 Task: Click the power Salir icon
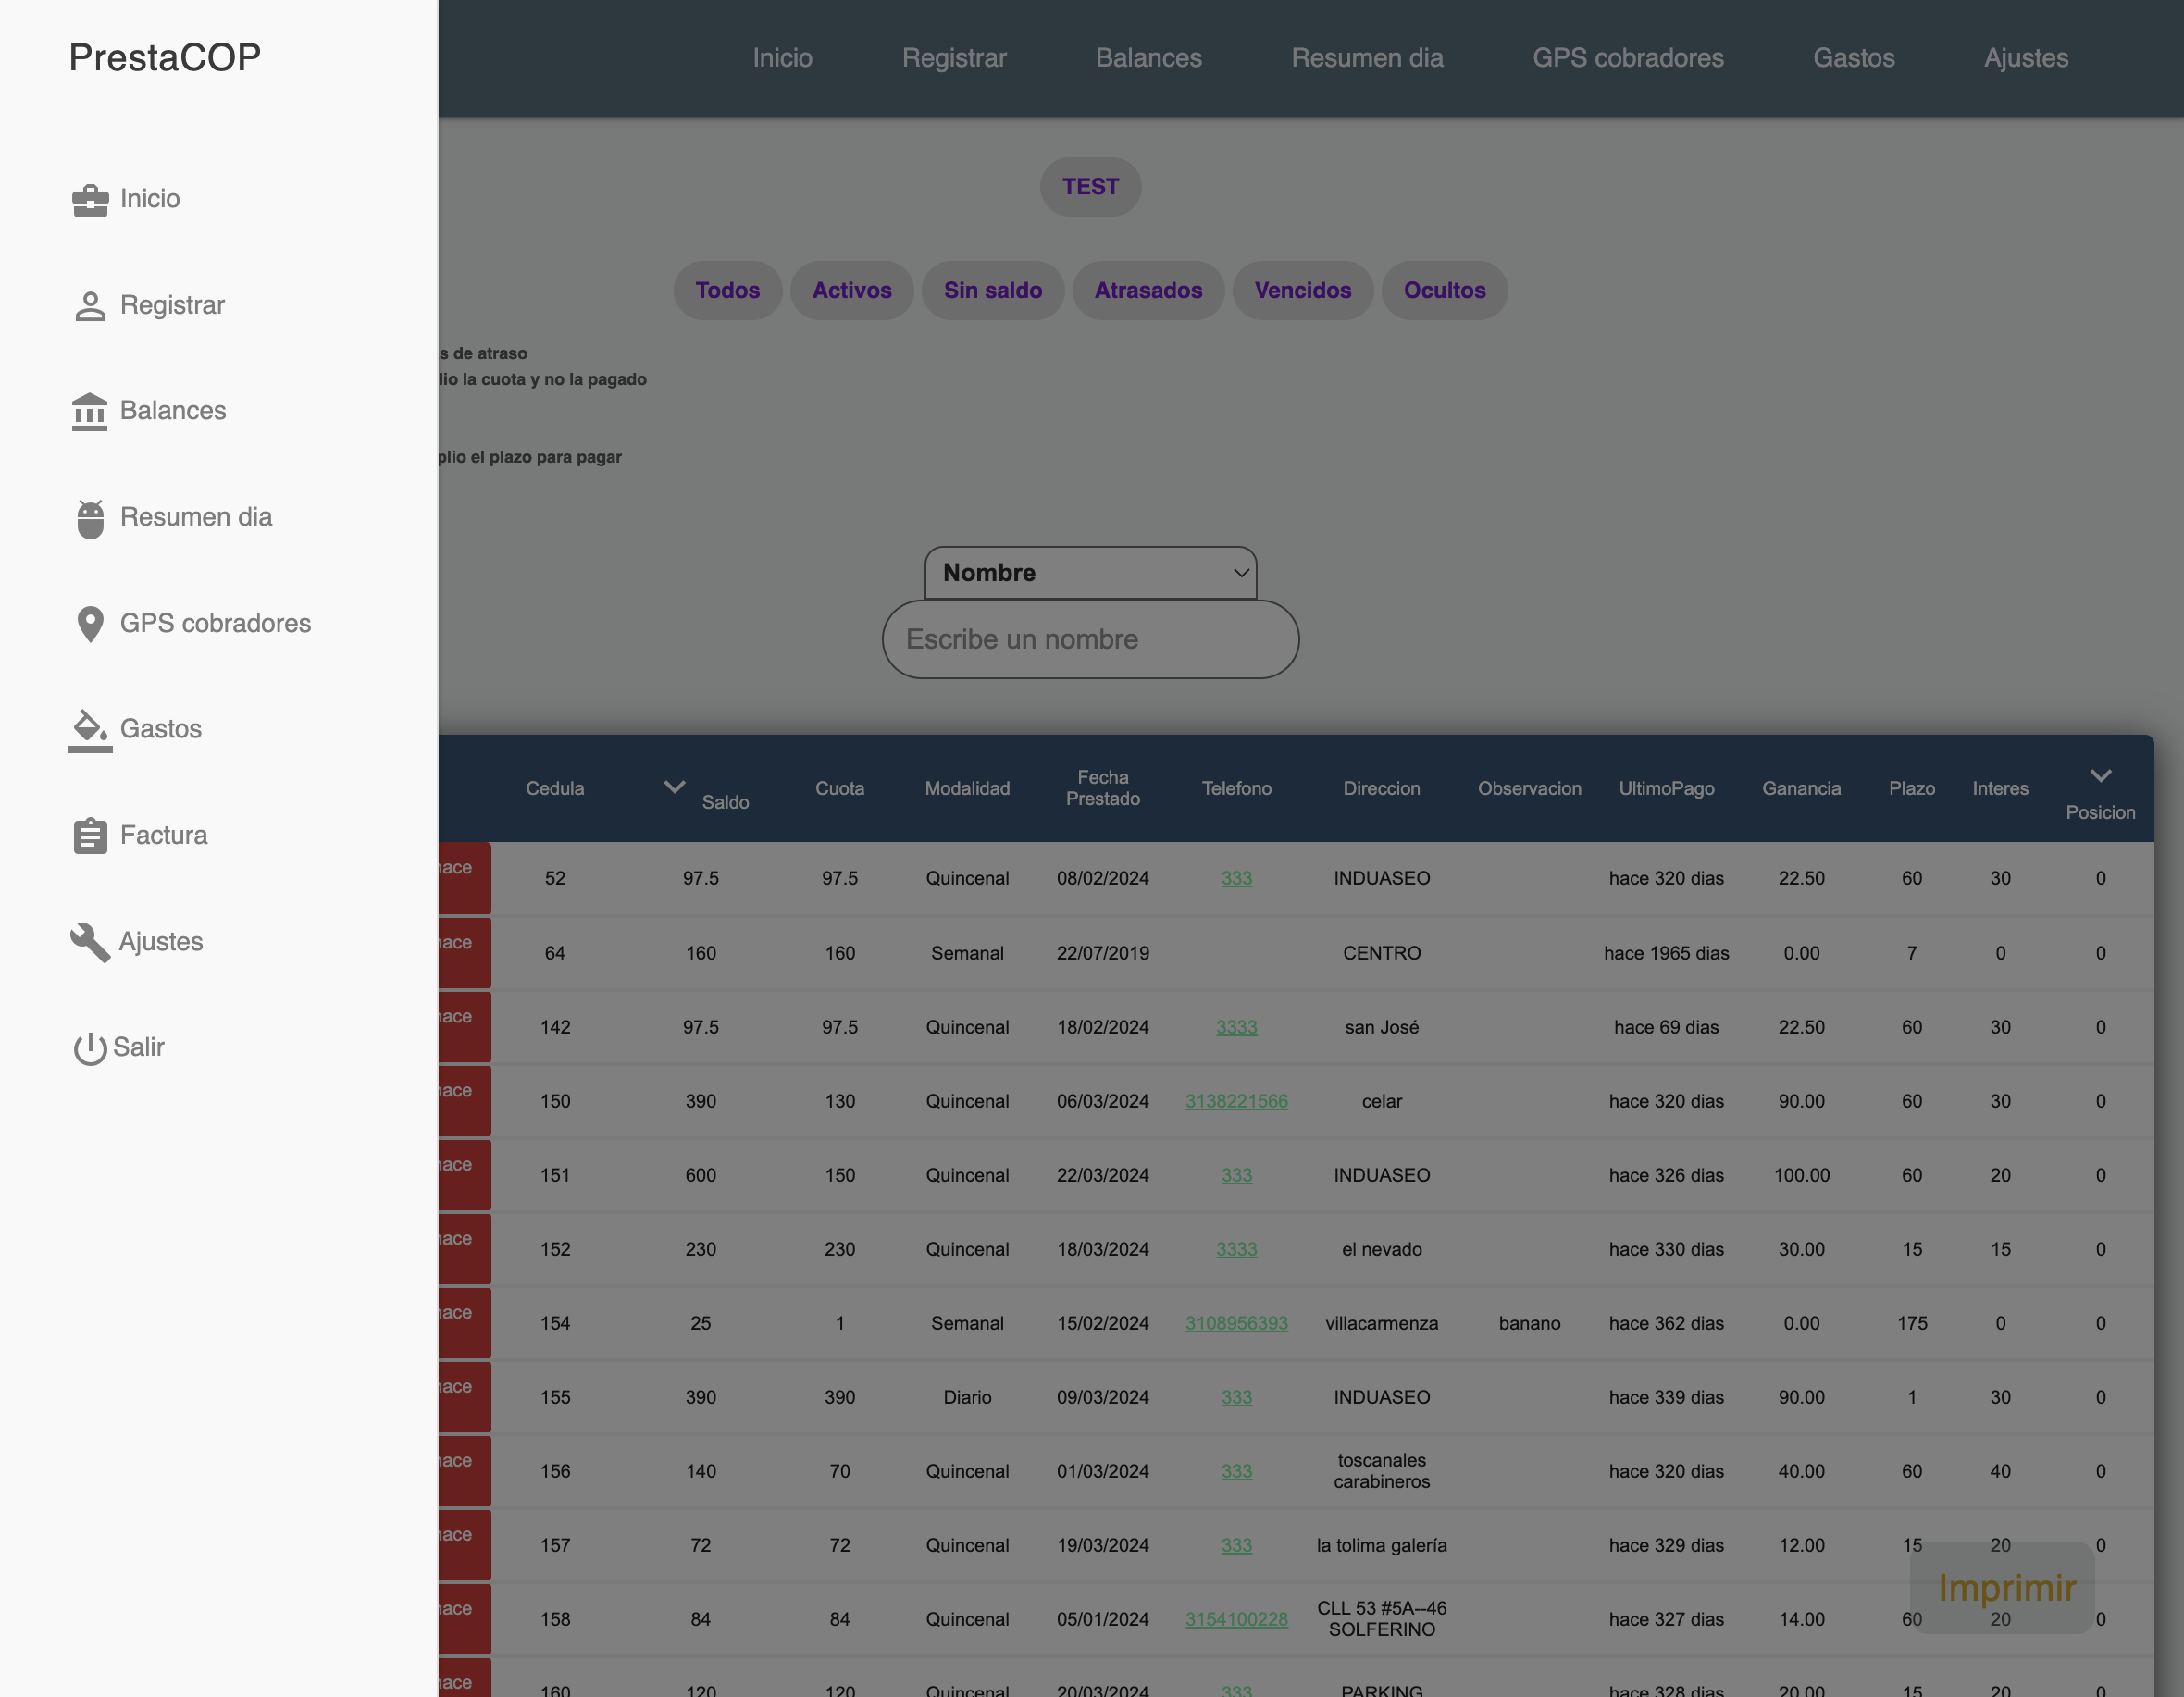tap(90, 1048)
